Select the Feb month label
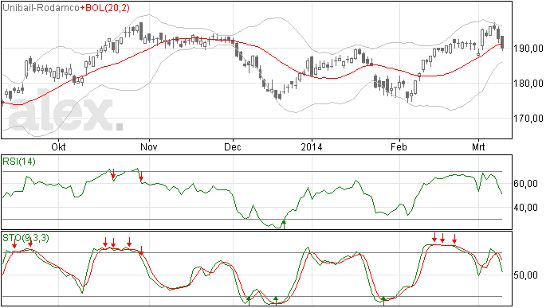This screenshot has width=550, height=308. (x=399, y=146)
